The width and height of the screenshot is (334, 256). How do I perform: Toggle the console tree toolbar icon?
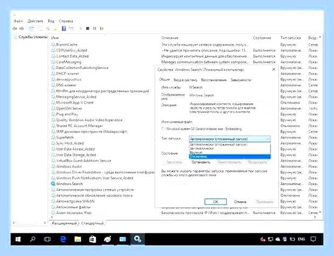(x=32, y=29)
